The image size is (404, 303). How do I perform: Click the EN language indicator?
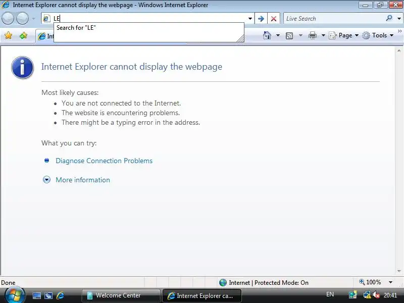click(330, 294)
